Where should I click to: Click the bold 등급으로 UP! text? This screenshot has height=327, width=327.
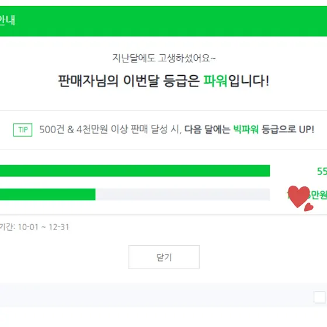click(x=288, y=129)
